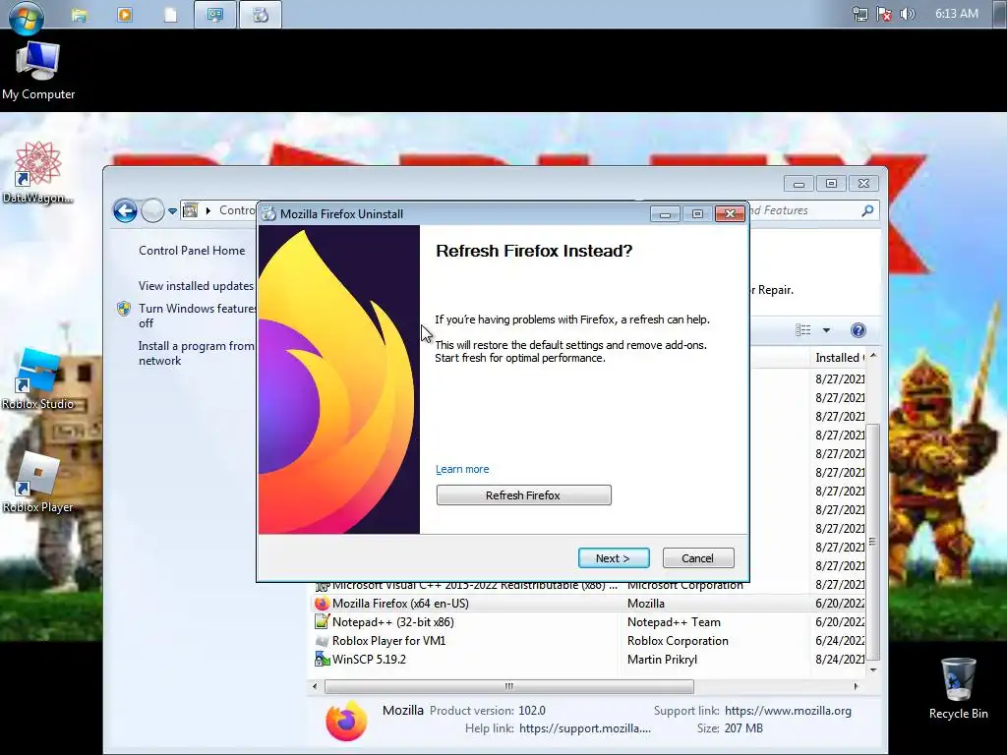Open the Action Center flag icon
The image size is (1007, 755).
(884, 14)
